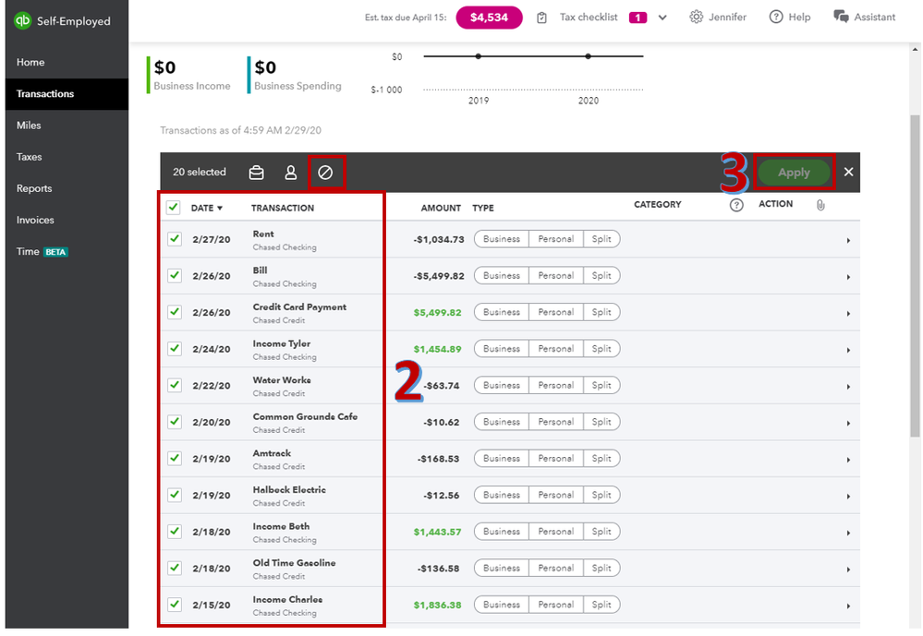Click the 2019 data point on chart

click(478, 56)
